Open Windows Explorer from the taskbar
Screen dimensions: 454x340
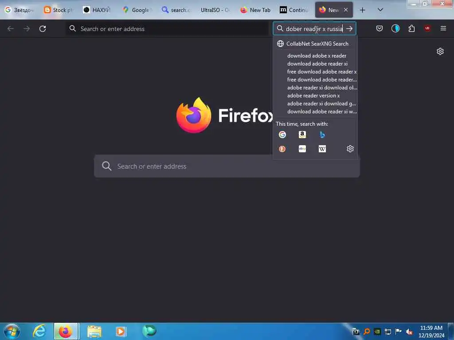click(94, 331)
